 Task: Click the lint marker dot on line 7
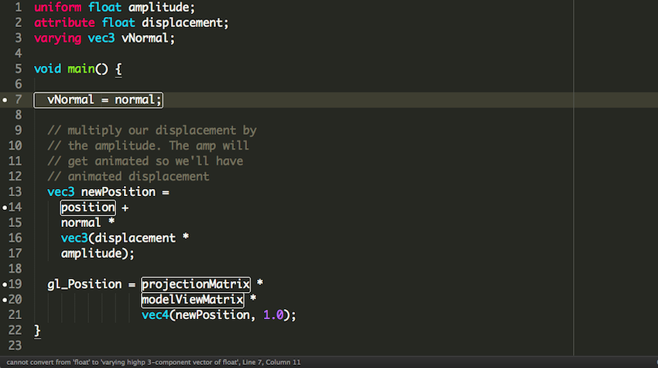(5, 100)
